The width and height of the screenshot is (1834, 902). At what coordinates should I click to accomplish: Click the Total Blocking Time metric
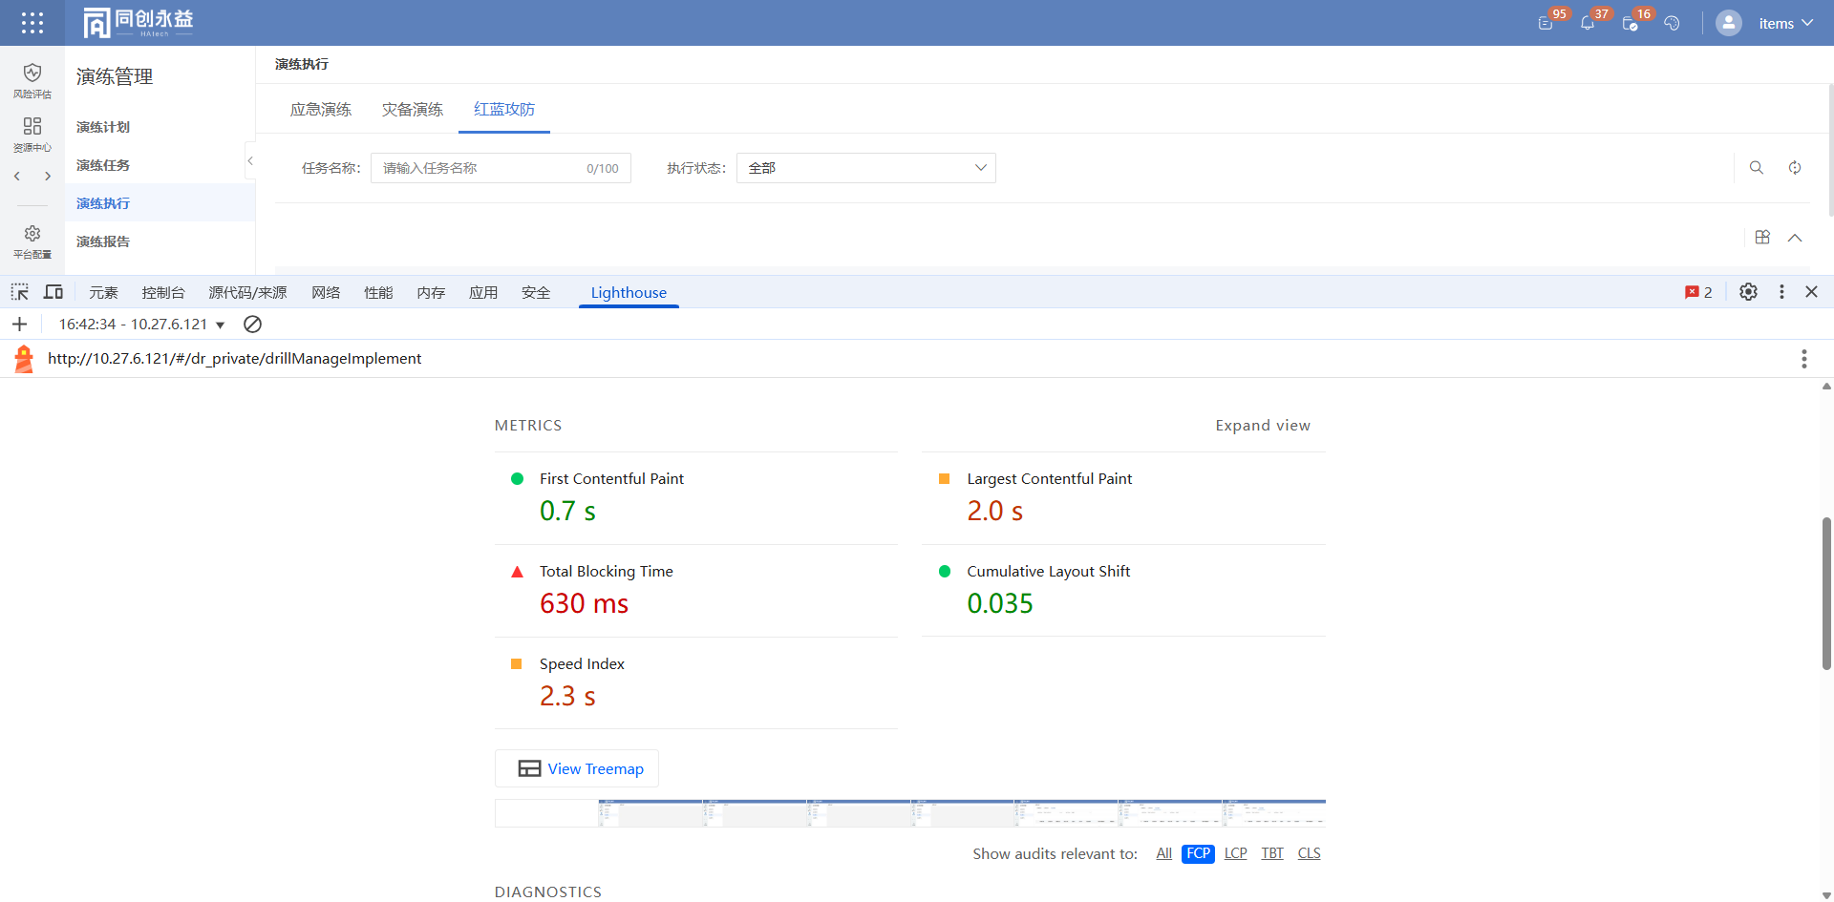click(x=696, y=591)
